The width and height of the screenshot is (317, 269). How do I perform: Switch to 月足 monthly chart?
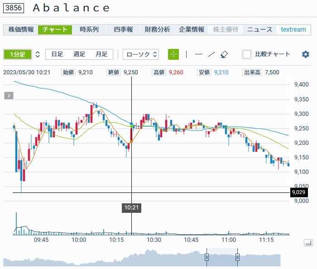point(101,54)
